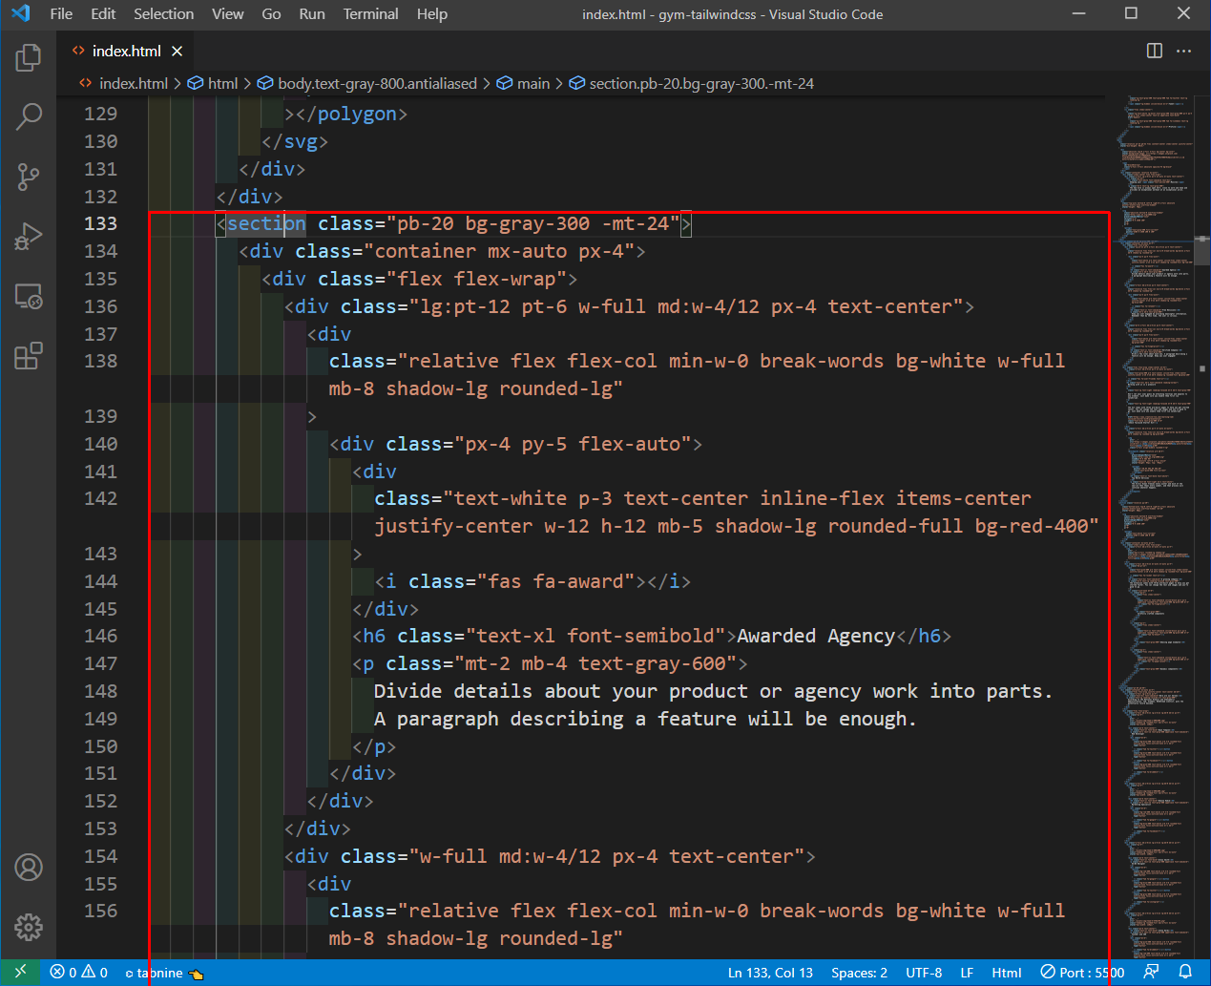The image size is (1211, 986).
Task: Click the closing svg tag on line 130
Action: [295, 141]
